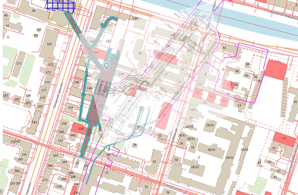Click the blue location pin marker
Image resolution: width=298 pixels, height=195 pixels.
[107, 66]
